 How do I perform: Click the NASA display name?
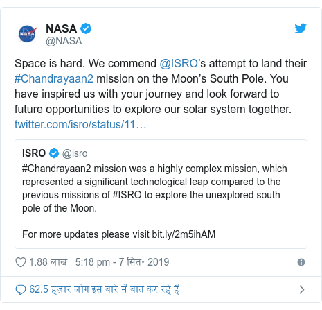coord(61,28)
